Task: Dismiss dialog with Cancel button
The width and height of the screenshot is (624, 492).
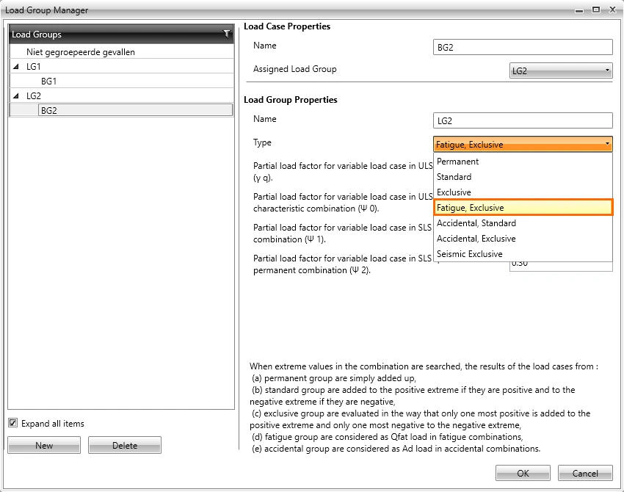Action: pyautogui.click(x=585, y=473)
